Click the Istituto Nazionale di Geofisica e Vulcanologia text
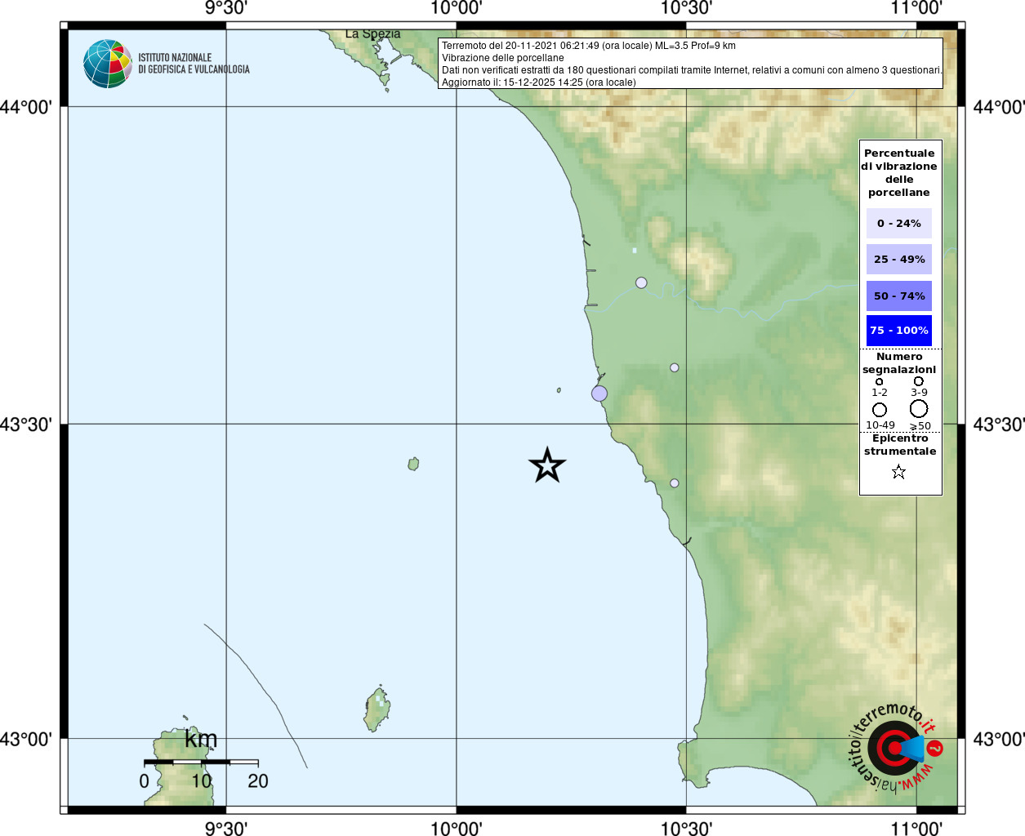Image resolution: width=1025 pixels, height=836 pixels. tap(194, 64)
